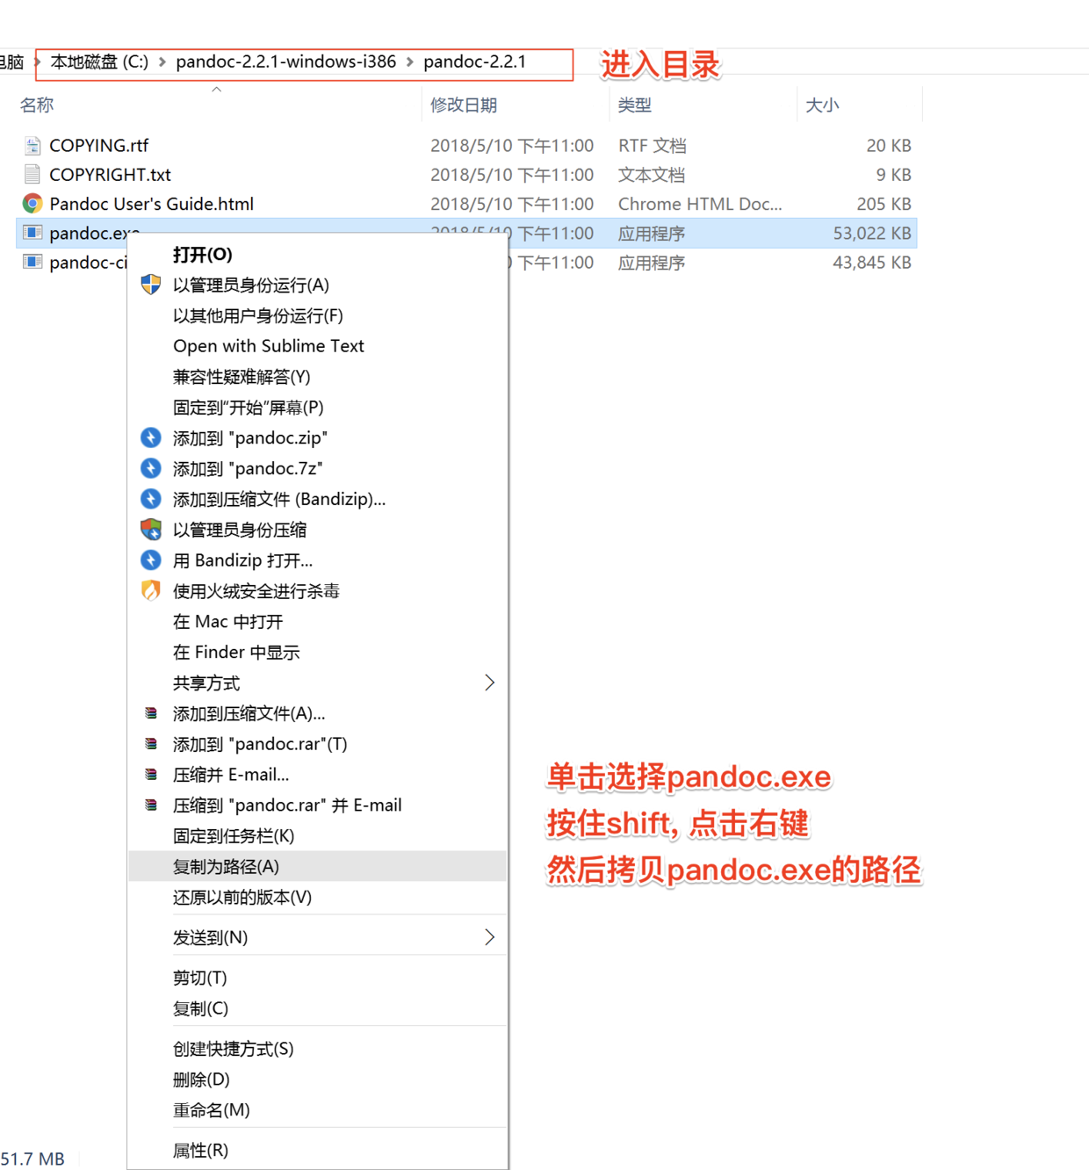Screen dimensions: 1089x1170
Task: Sort by the 修改日期 column header
Action: (x=464, y=105)
